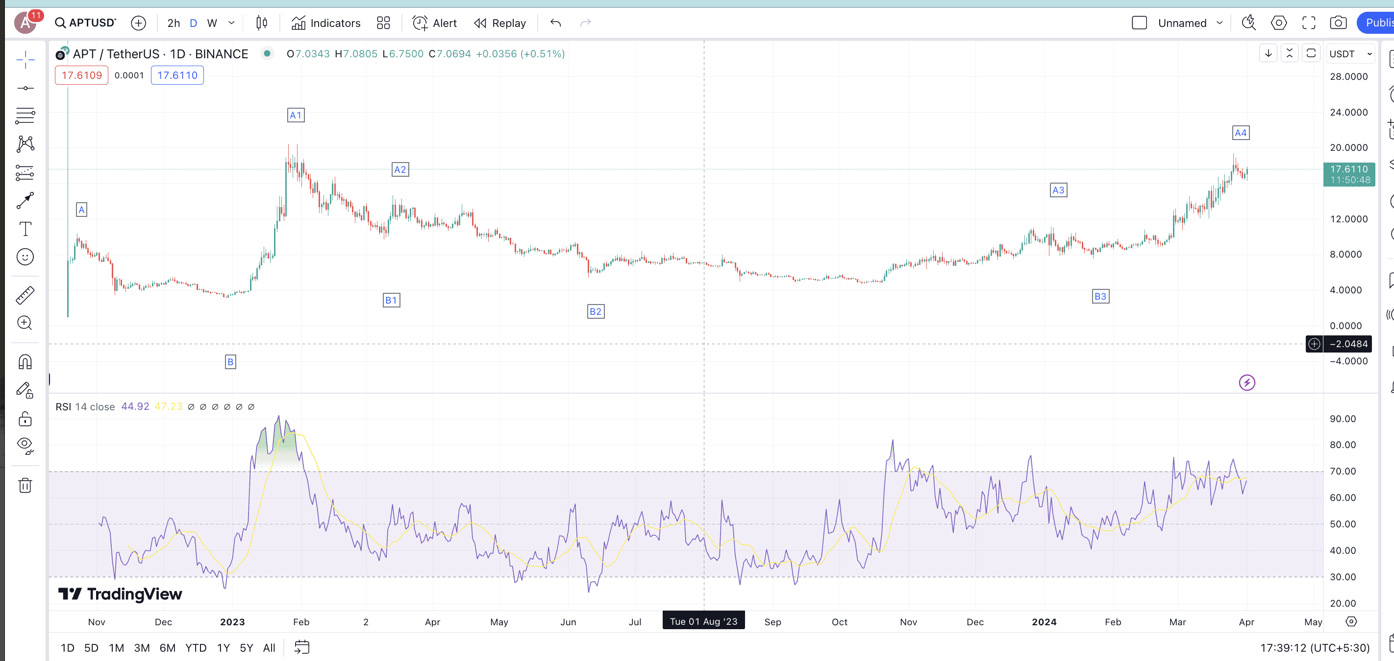The width and height of the screenshot is (1394, 661).
Task: Pick the ruler Measure tool
Action: (25, 295)
